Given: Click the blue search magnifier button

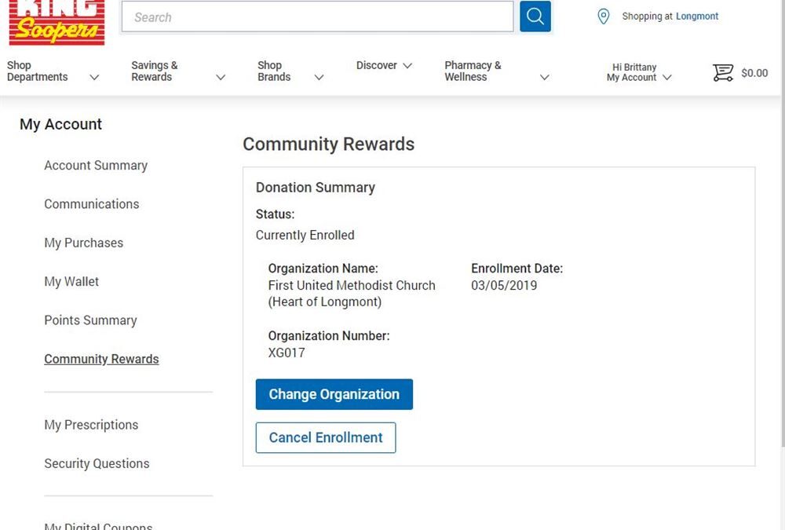Looking at the screenshot, I should pyautogui.click(x=535, y=16).
